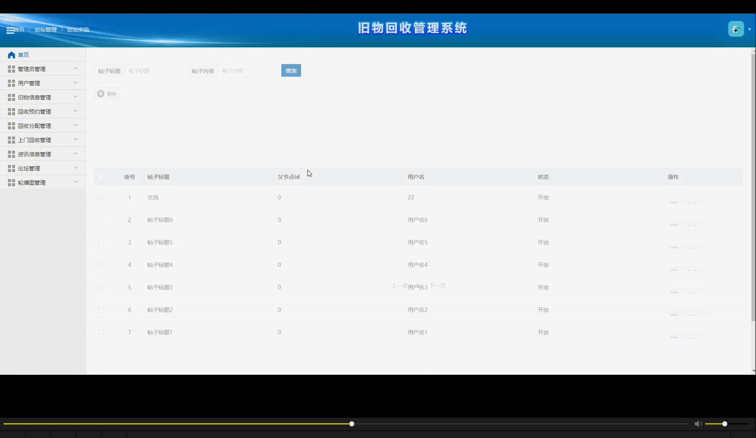
Task: Click the grid icon beside 回收分配管理
Action: 11,126
